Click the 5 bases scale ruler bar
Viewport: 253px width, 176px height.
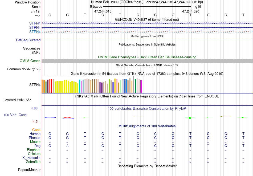click(x=147, y=7)
